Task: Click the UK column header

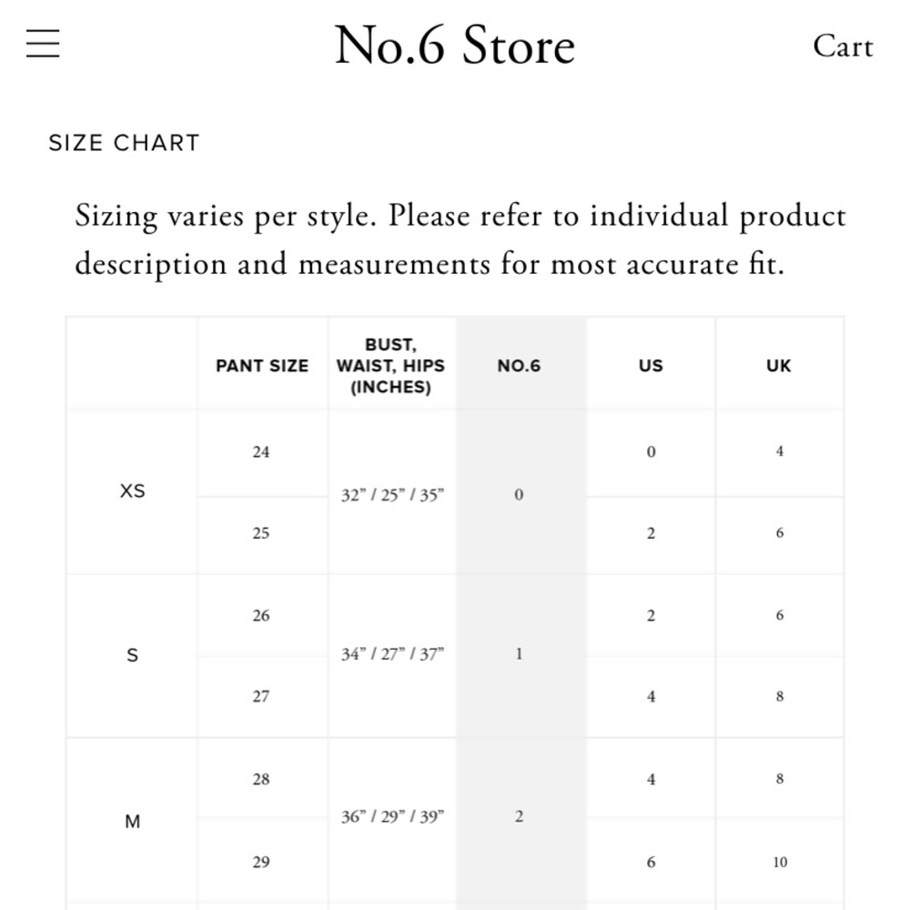Action: 780,366
